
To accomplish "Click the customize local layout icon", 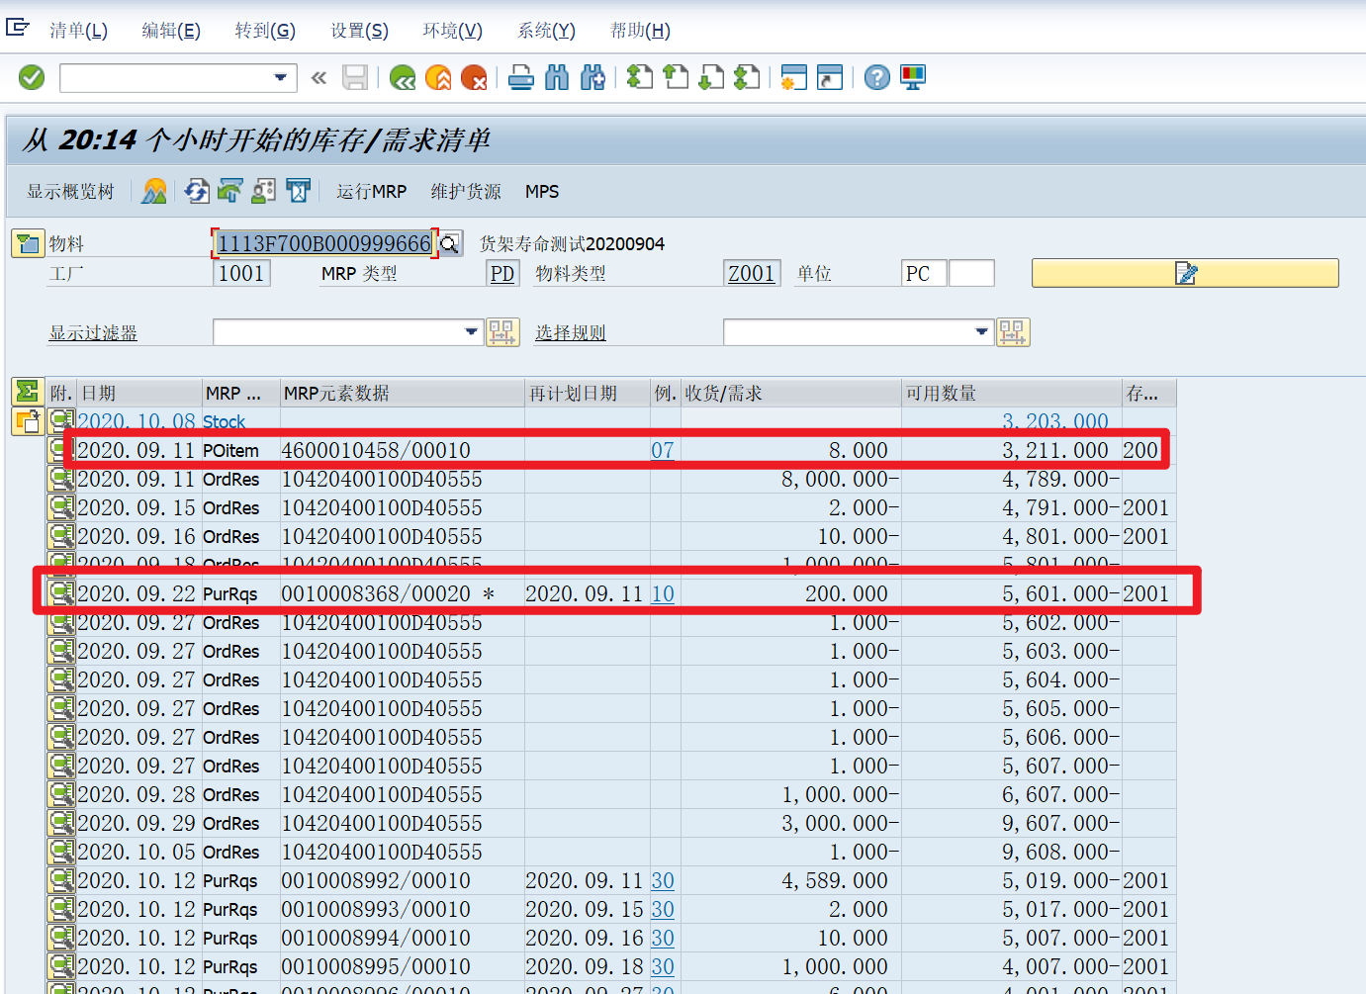I will pyautogui.click(x=911, y=77).
